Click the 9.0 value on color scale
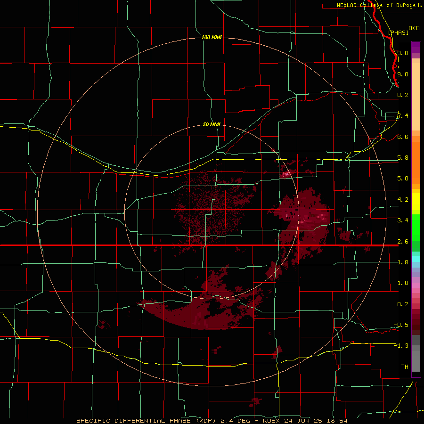The width and height of the screenshot is (424, 424). [403, 74]
